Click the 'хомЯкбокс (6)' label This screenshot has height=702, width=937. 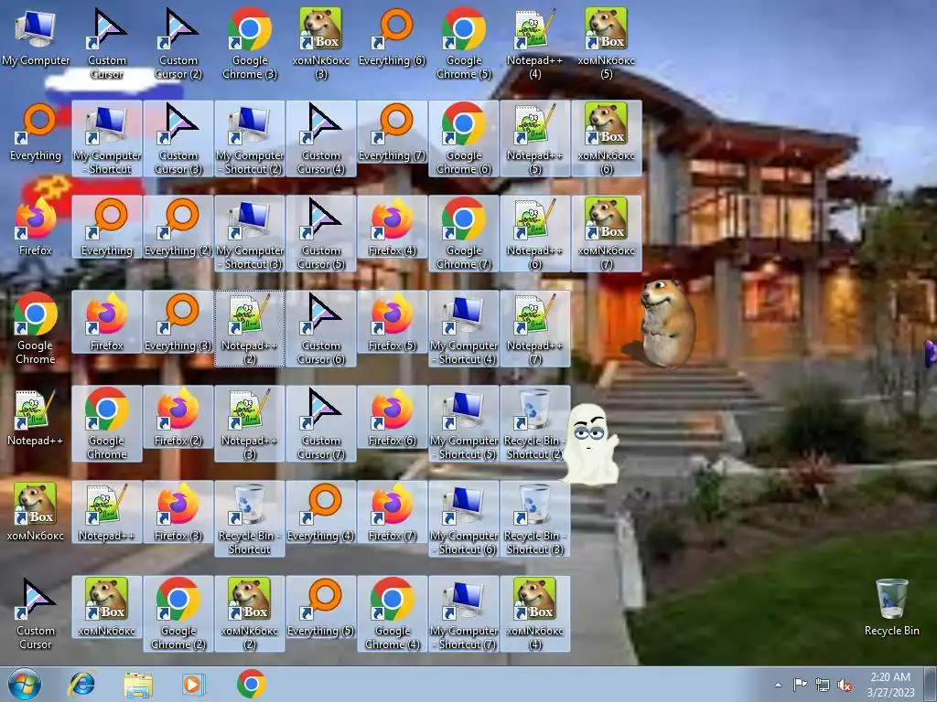click(x=607, y=163)
